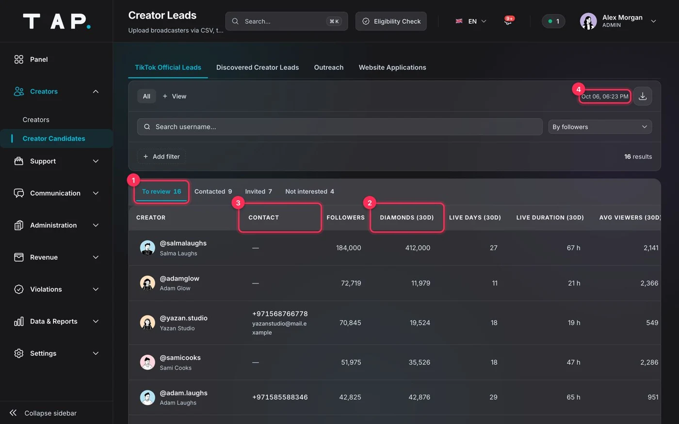Open user menu chevron next to Alex Morgan
Viewport: 679px width, 424px height.
653,21
